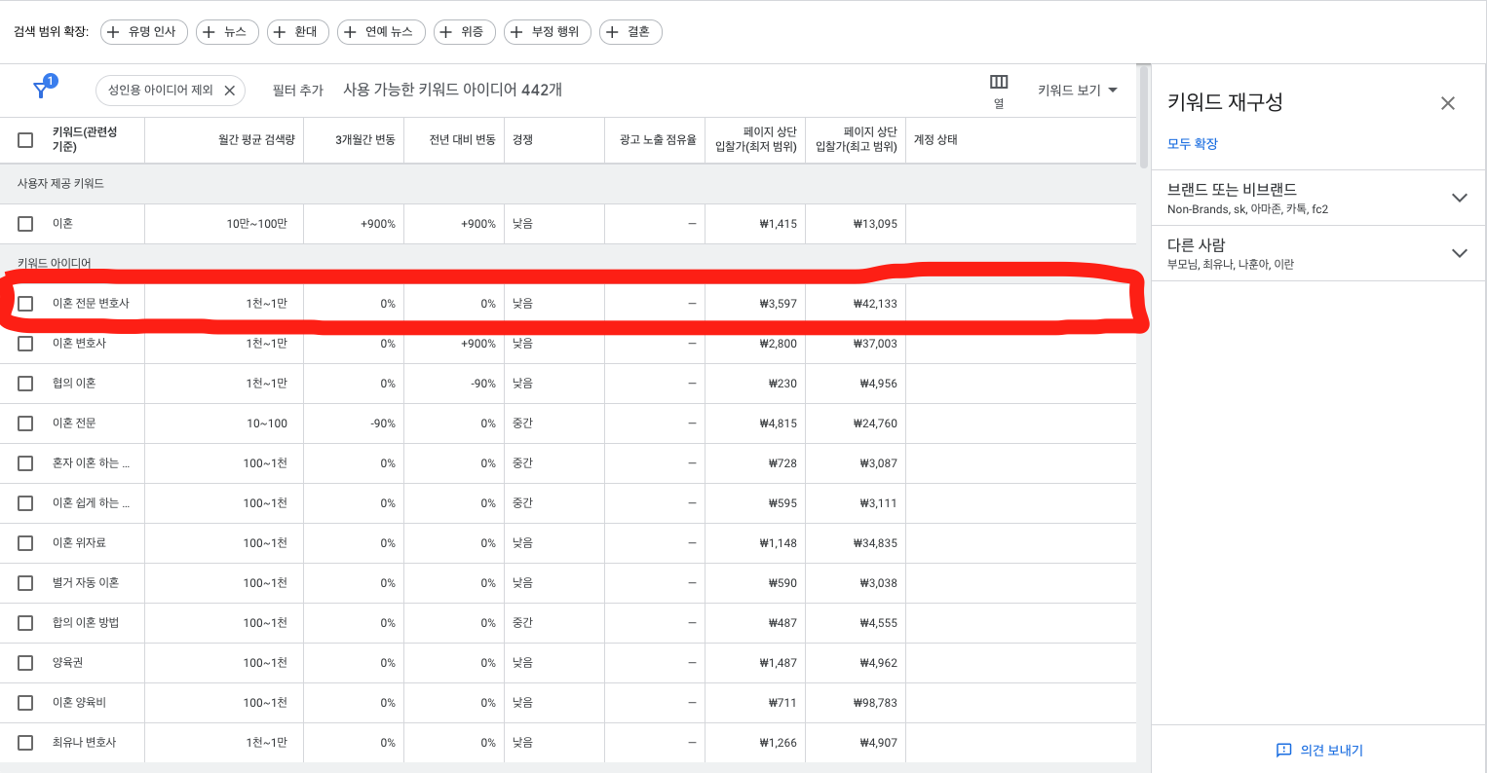Click the ₩98,783 bid value
The height and width of the screenshot is (773, 1487).
tap(875, 703)
